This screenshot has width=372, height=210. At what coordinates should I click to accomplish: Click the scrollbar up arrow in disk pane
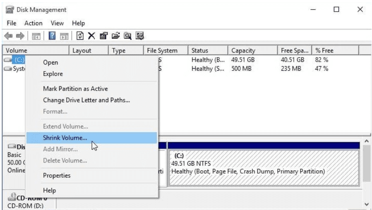click(367, 141)
